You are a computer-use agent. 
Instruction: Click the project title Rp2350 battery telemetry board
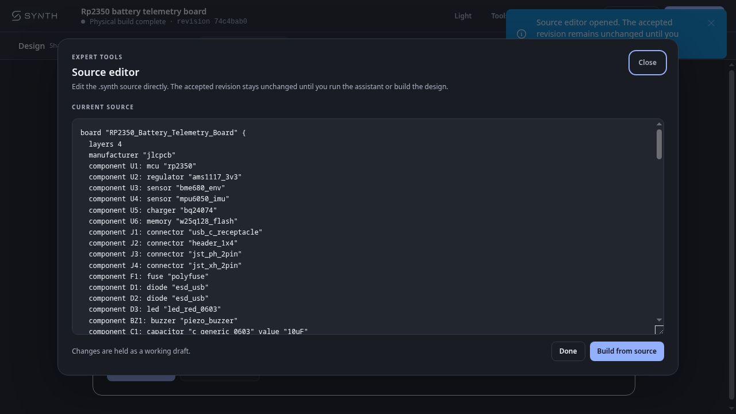pos(144,11)
